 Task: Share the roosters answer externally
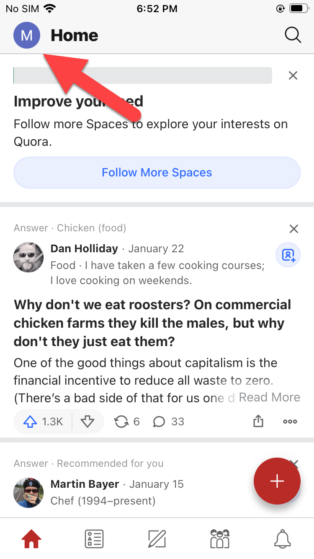pos(258,421)
